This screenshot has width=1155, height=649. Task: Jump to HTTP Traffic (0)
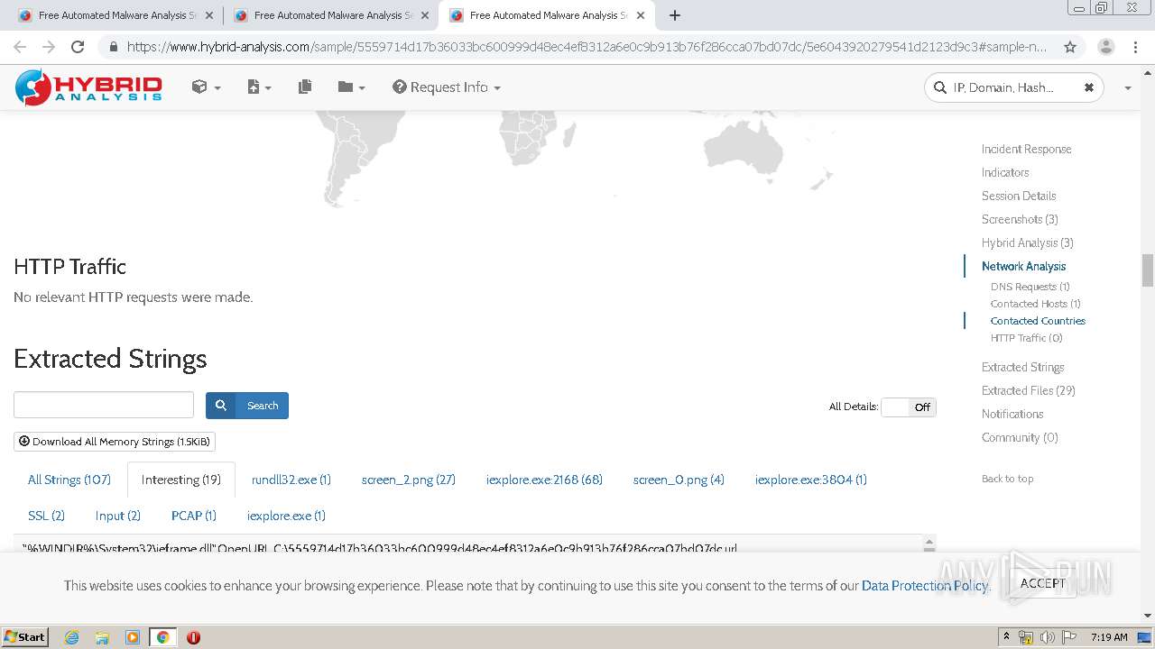1026,338
